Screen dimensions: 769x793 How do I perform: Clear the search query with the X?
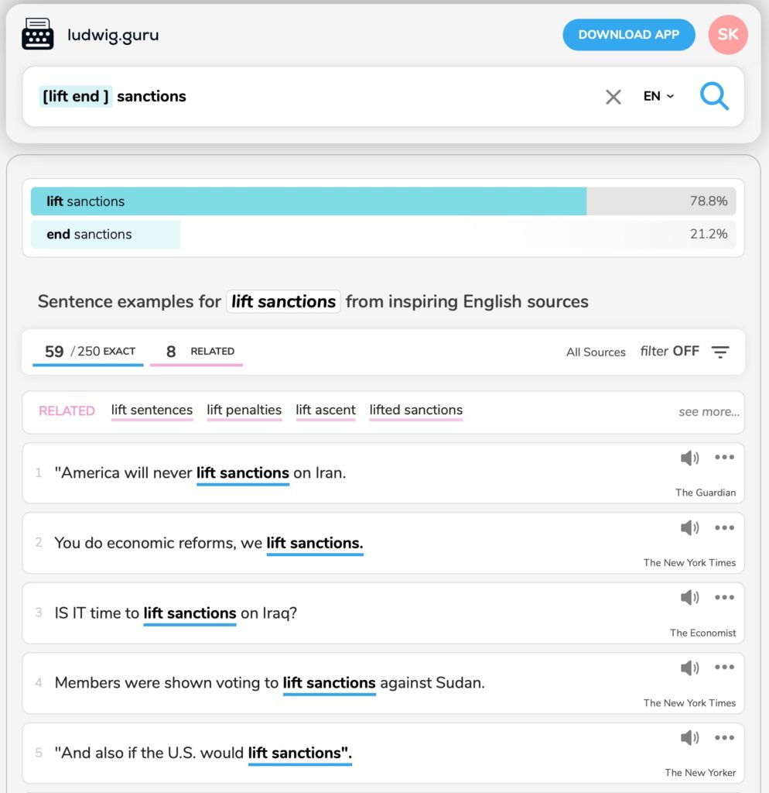coord(613,97)
